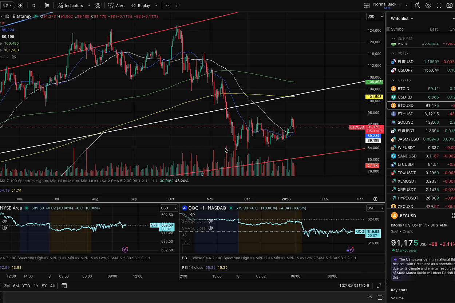455x303 pixels.
Task: Select the All date range
Action: (x=52, y=286)
